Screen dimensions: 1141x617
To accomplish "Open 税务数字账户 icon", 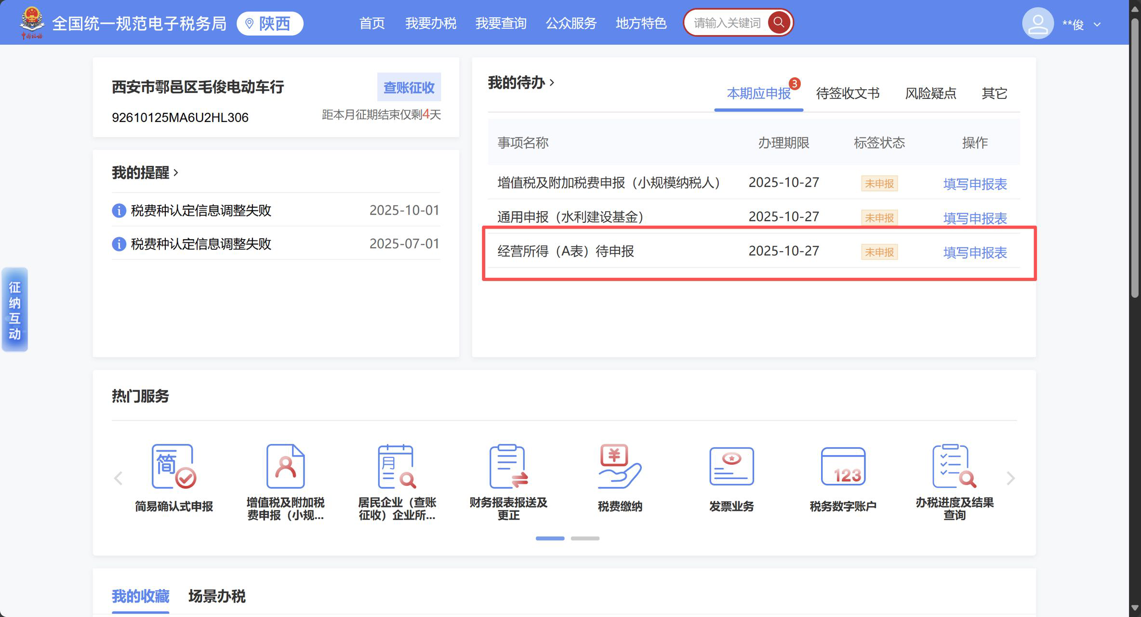I will 843,467.
